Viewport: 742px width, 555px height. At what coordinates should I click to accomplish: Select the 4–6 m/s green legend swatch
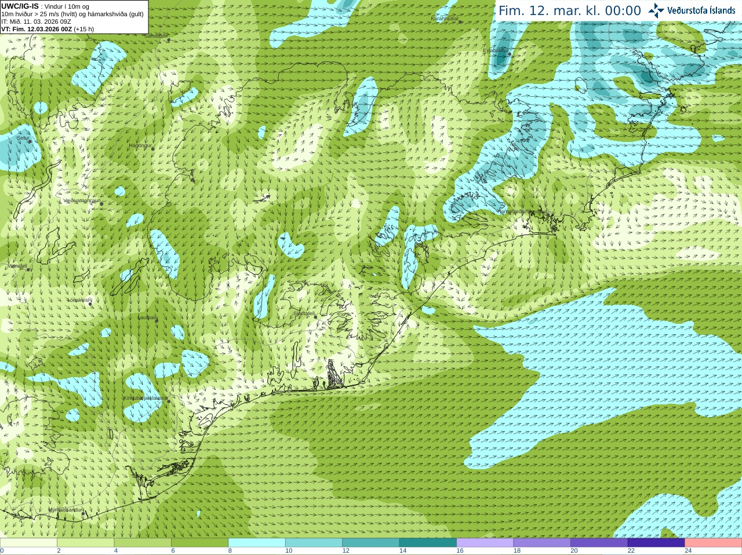(x=143, y=543)
